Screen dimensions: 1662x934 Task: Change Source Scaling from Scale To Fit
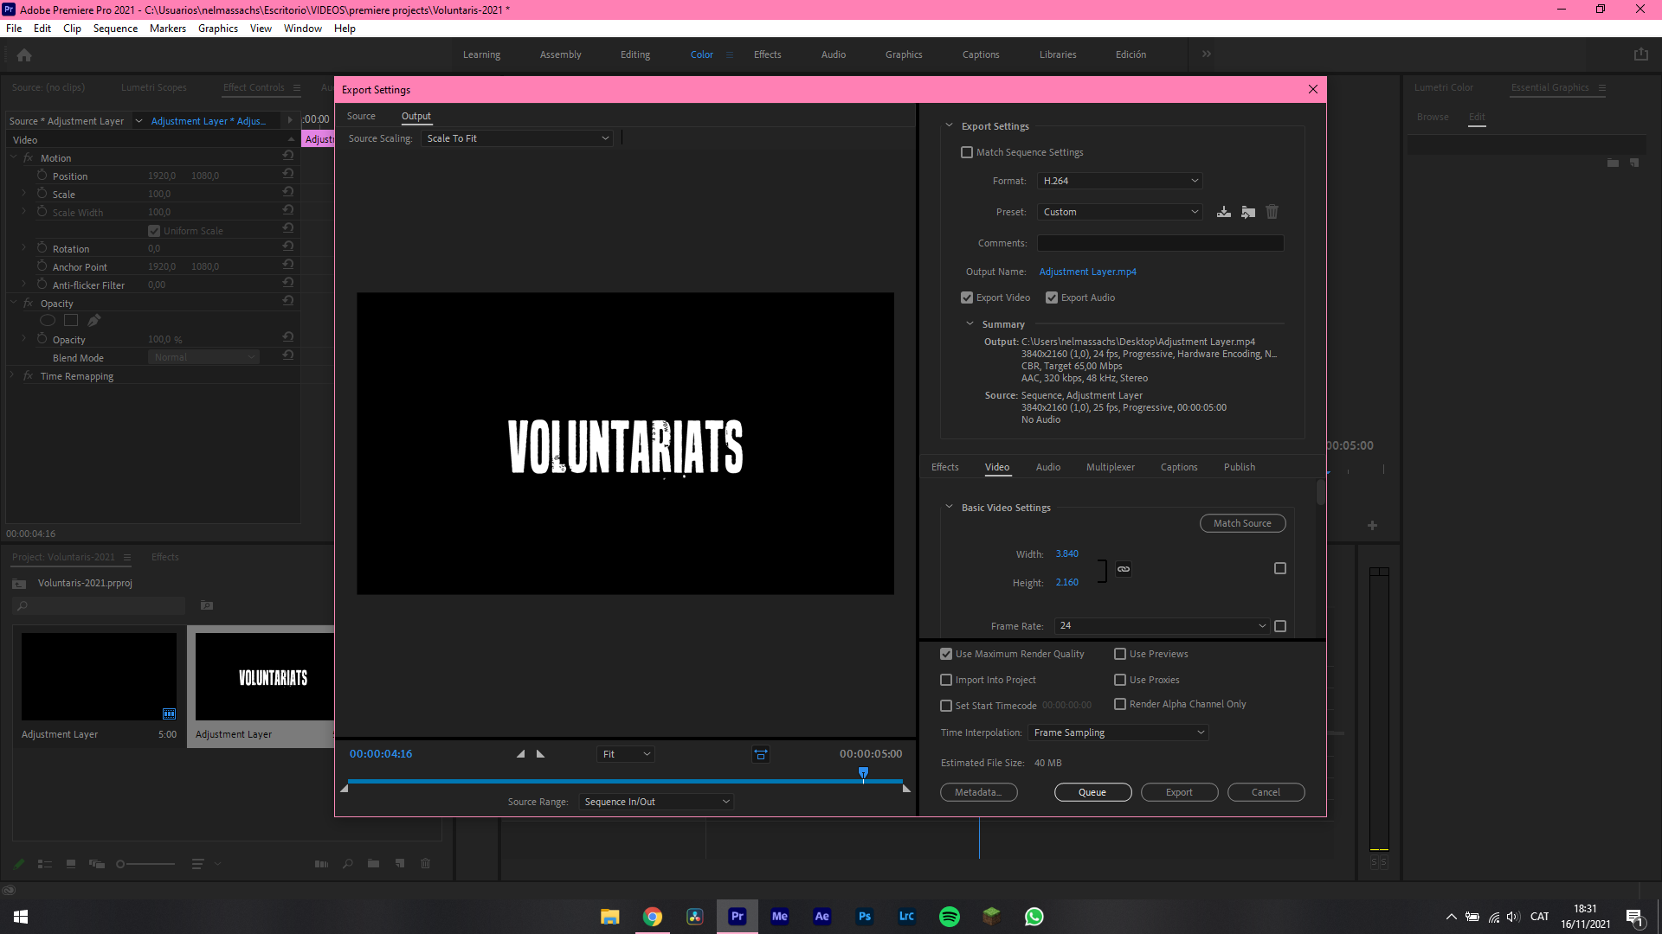517,138
